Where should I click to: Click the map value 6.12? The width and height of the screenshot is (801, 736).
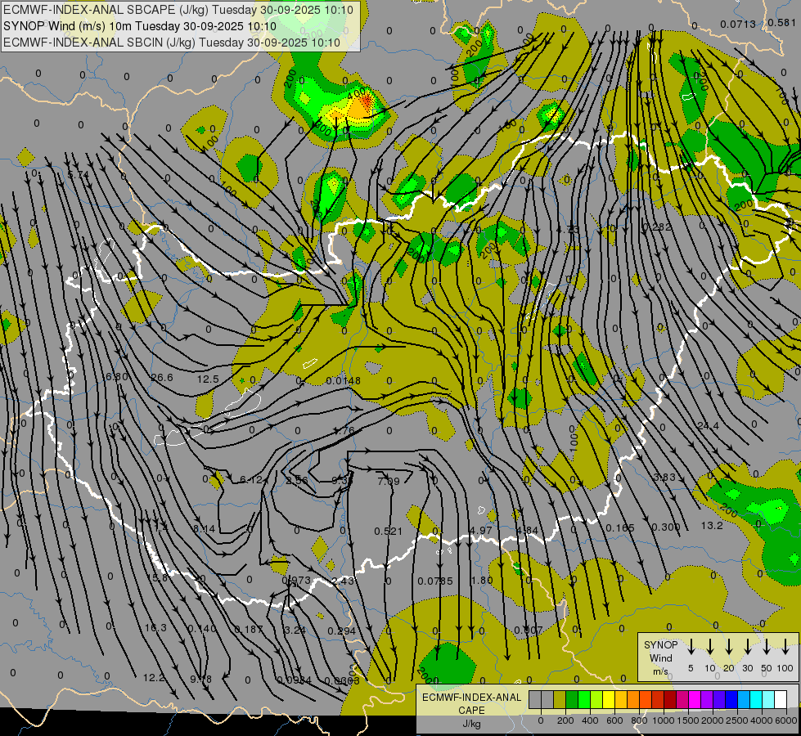(251, 479)
